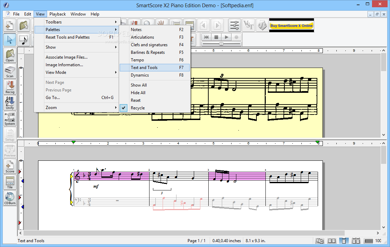
Task: Select Associate Image Files...
Action: pyautogui.click(x=77, y=57)
